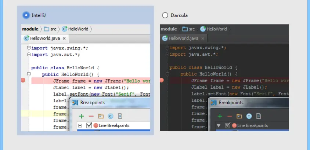Image resolution: width=310 pixels, height=150 pixels.
Task: Click "public class HelloWorld {" in IntelliJ preview
Action: click(x=65, y=68)
